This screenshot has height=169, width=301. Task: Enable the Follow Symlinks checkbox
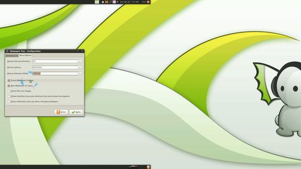(9, 96)
